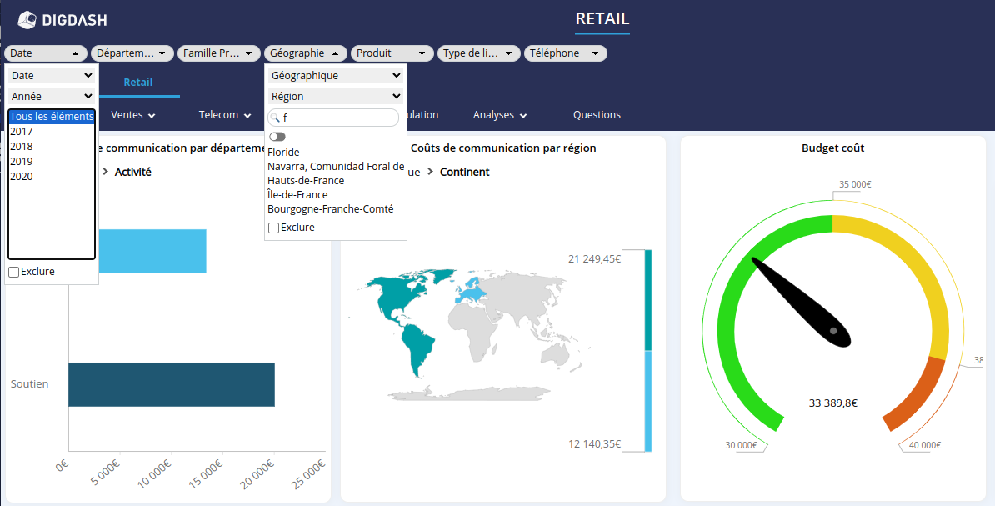Viewport: 995px width, 506px height.
Task: Click the Activité breadcrumb level
Action: [x=132, y=172]
